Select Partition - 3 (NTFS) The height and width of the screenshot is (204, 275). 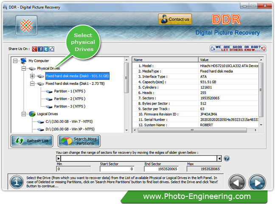pos(70,107)
